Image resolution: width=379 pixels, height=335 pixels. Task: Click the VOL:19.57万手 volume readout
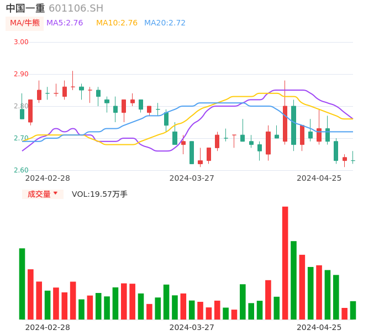(x=99, y=194)
